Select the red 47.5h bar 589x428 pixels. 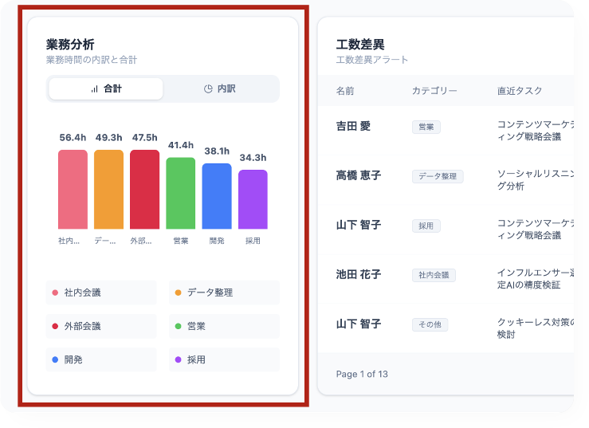(144, 190)
